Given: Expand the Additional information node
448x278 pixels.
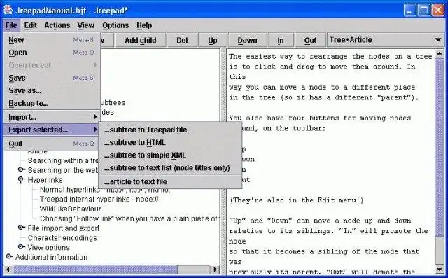Looking at the screenshot, I should pyautogui.click(x=9, y=256).
